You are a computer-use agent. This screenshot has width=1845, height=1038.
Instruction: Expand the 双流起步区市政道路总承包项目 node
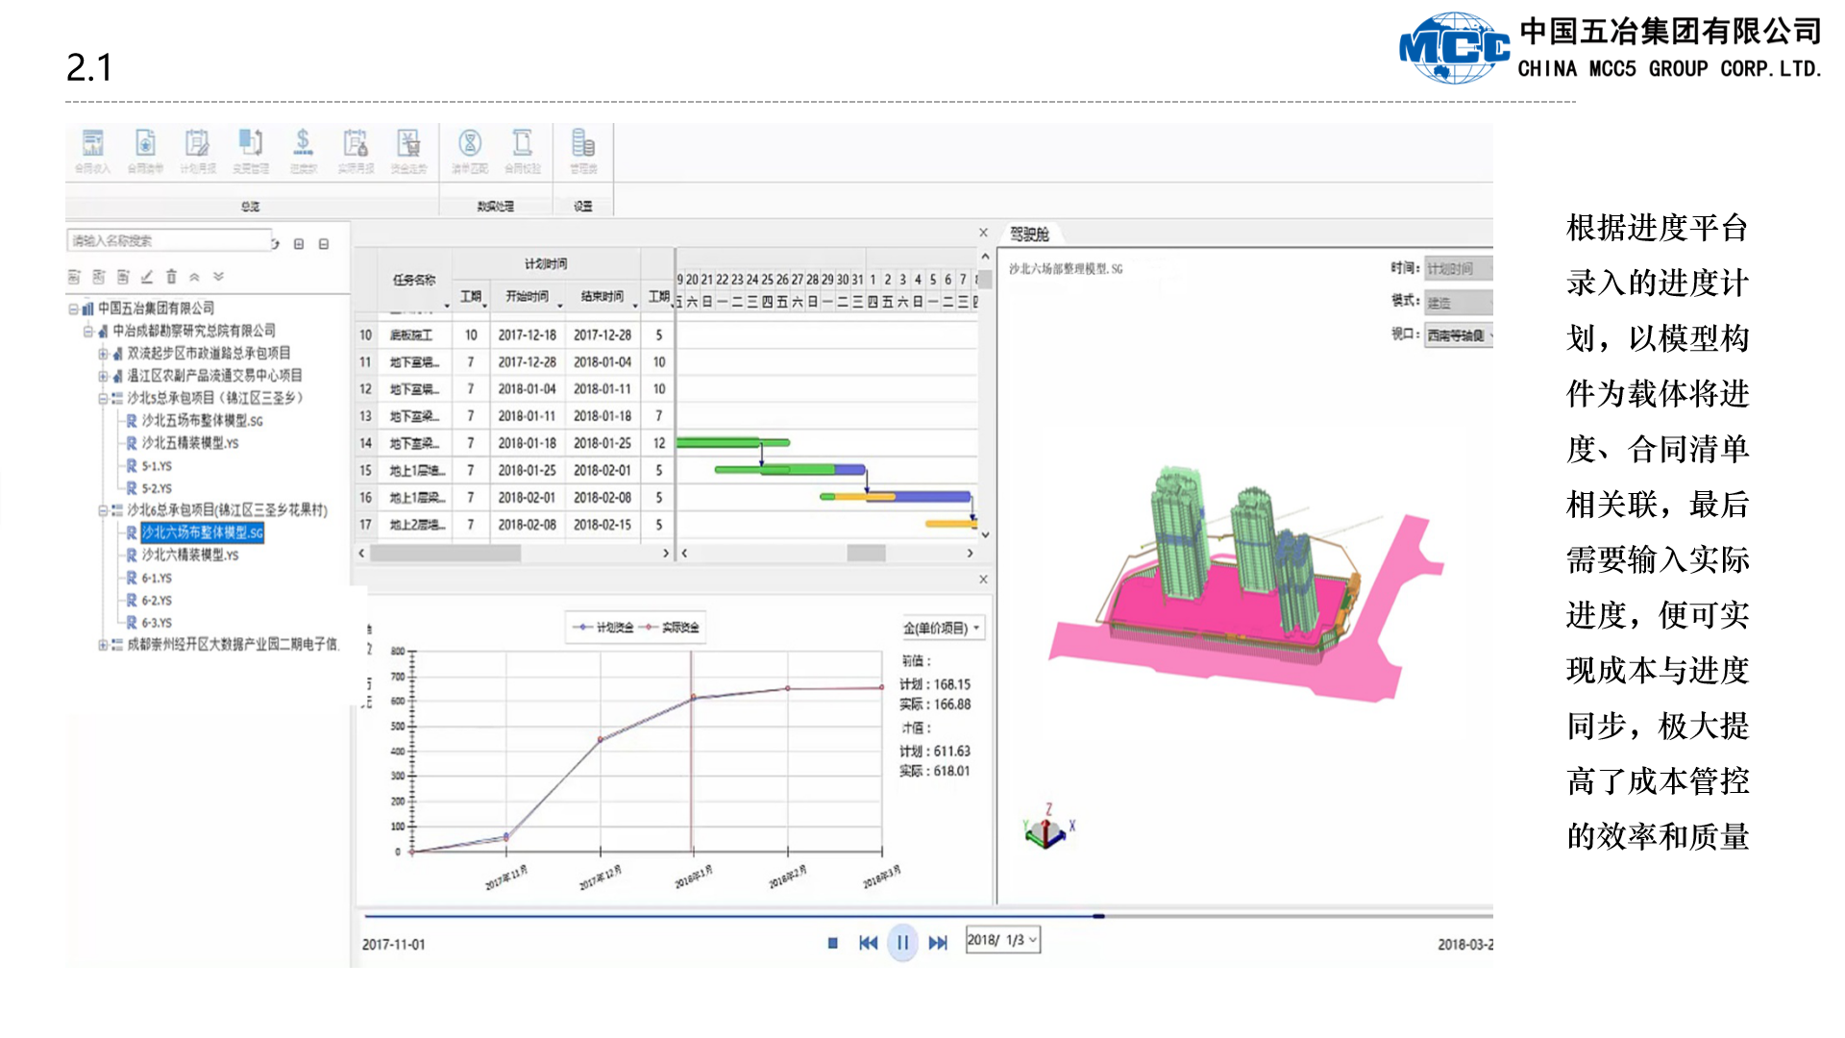[x=102, y=354]
